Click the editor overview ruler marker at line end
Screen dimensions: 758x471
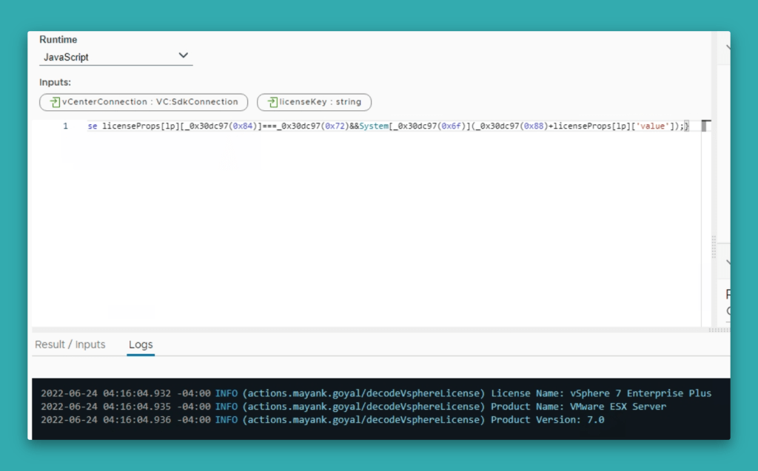pos(705,126)
